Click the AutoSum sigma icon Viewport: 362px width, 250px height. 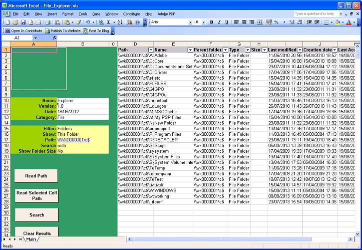click(109, 23)
